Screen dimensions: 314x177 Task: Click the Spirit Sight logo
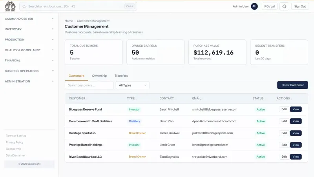[x=10, y=6]
